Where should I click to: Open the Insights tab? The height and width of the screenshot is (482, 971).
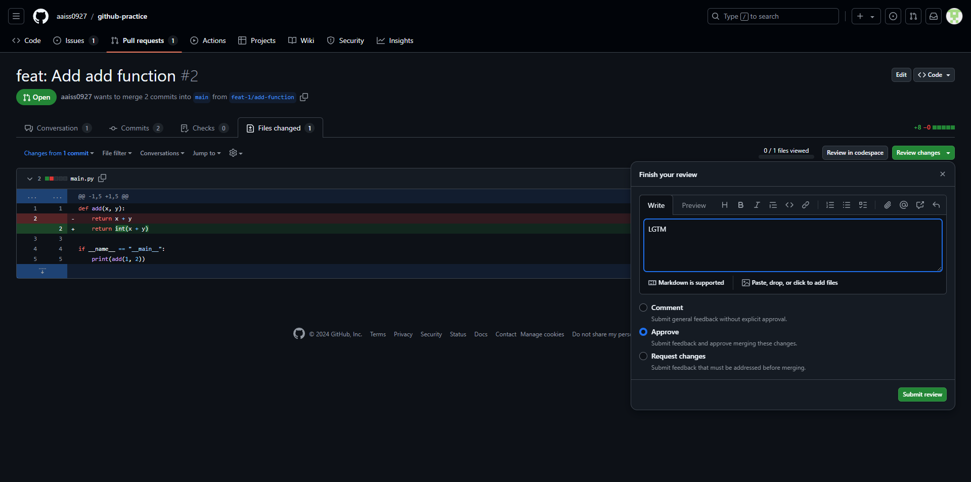point(395,40)
